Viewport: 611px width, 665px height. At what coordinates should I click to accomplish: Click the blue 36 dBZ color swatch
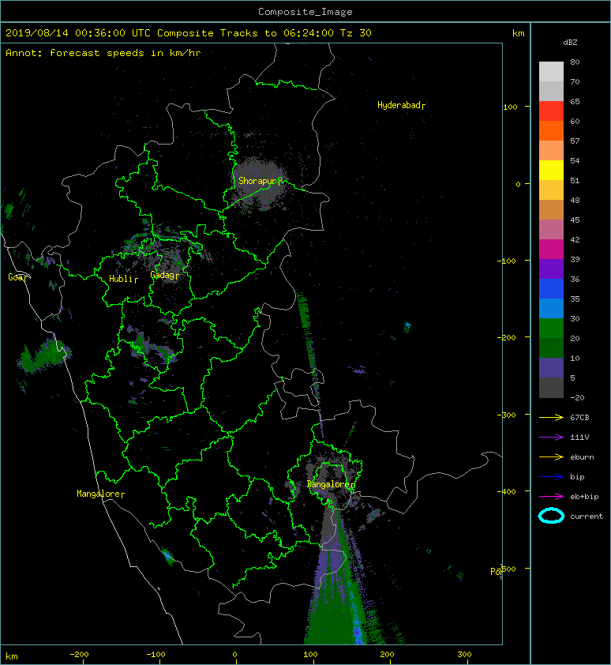point(551,288)
